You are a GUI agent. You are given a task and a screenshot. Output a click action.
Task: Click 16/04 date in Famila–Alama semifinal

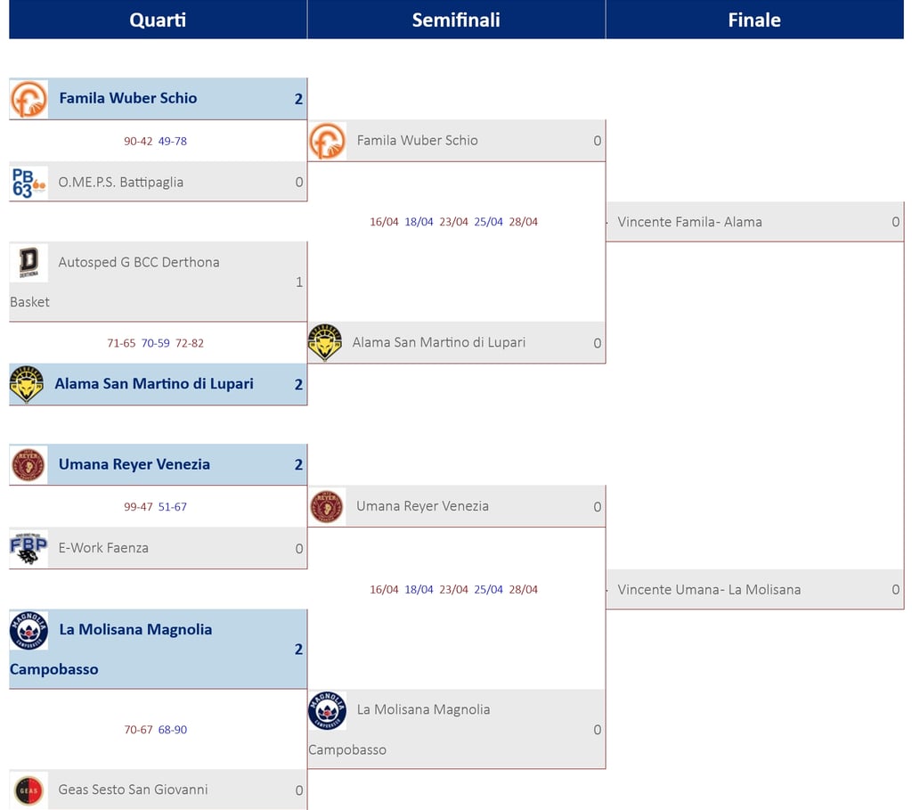(384, 222)
